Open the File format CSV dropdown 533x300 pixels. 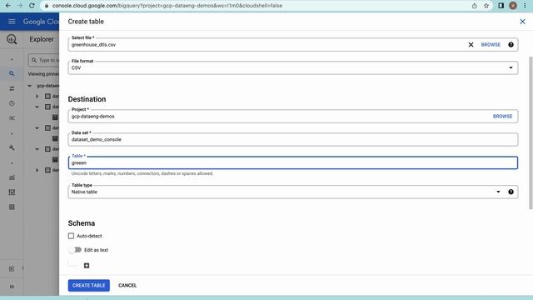(x=293, y=67)
